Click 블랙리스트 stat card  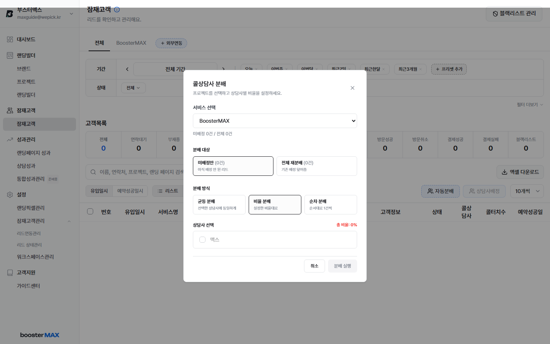pyautogui.click(x=526, y=145)
